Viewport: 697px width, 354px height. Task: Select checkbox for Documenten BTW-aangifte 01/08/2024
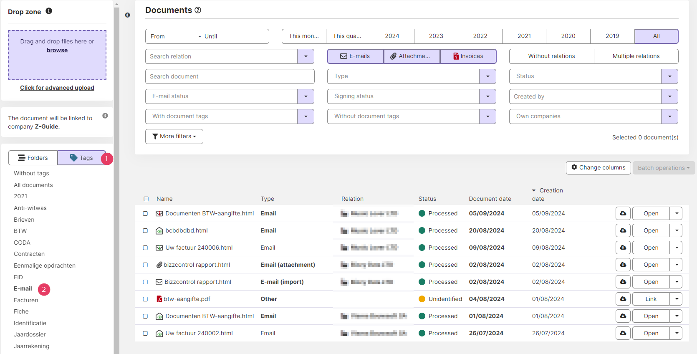(145, 316)
